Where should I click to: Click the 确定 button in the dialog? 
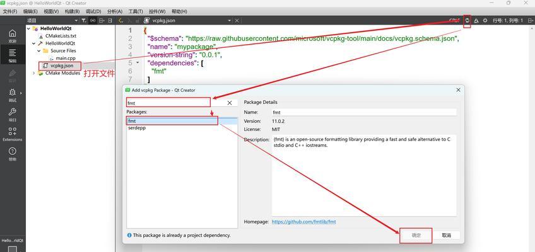(416, 236)
